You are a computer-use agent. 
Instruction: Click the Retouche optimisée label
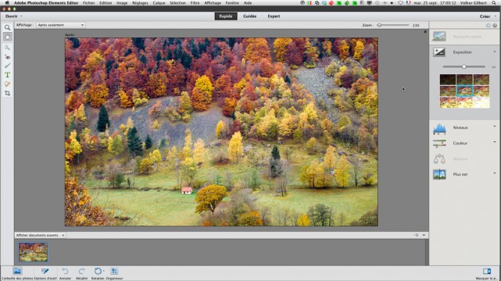(x=467, y=37)
